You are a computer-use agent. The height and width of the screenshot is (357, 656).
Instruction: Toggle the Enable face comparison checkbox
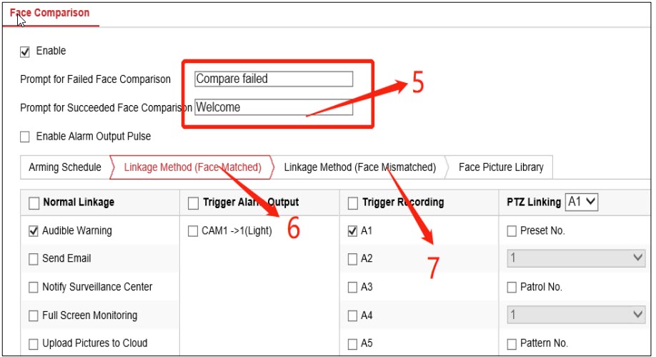tap(25, 52)
